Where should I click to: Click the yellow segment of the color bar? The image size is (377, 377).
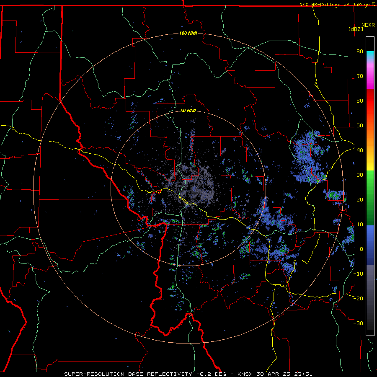point(370,162)
